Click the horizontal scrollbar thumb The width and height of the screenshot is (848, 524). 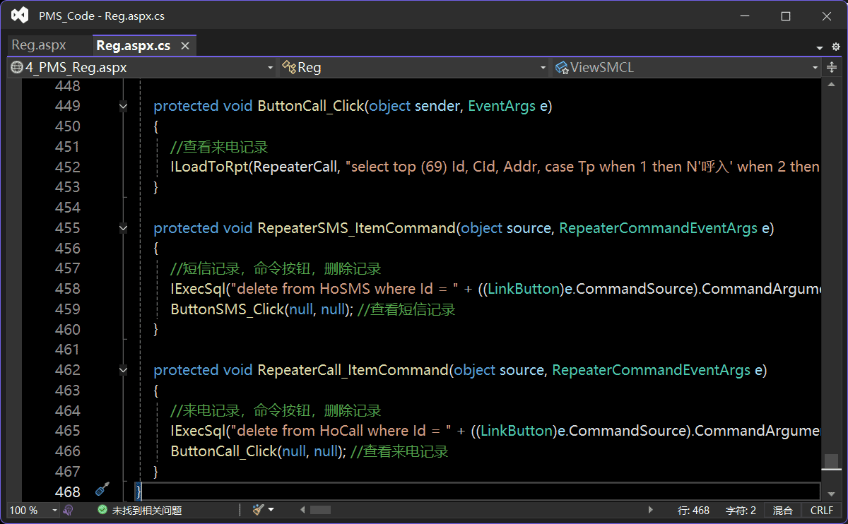pyautogui.click(x=320, y=510)
